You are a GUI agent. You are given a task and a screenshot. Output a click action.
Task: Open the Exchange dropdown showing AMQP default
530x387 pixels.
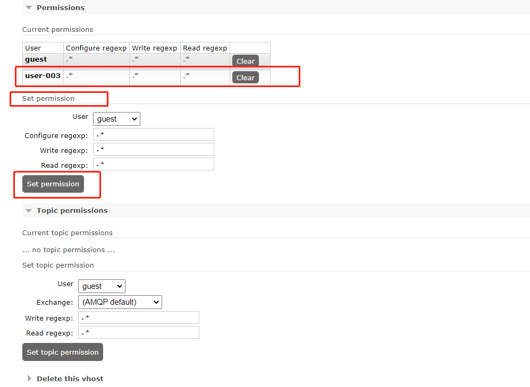(x=120, y=302)
